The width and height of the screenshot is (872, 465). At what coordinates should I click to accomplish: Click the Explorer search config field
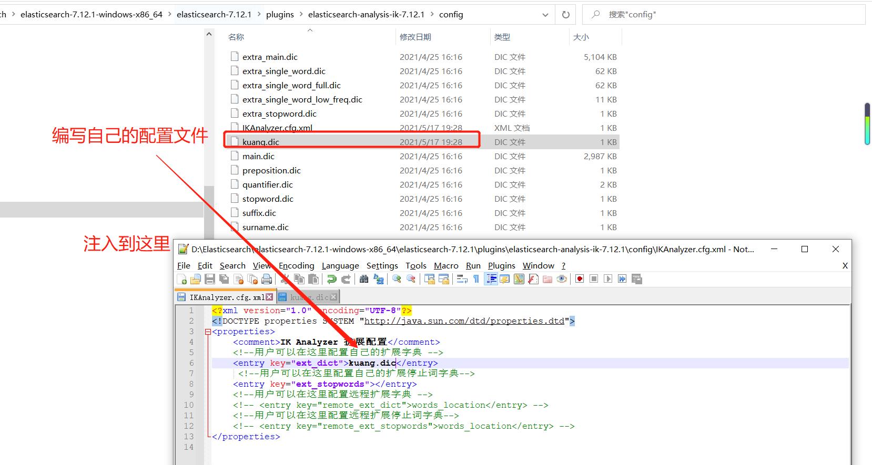pyautogui.click(x=723, y=15)
